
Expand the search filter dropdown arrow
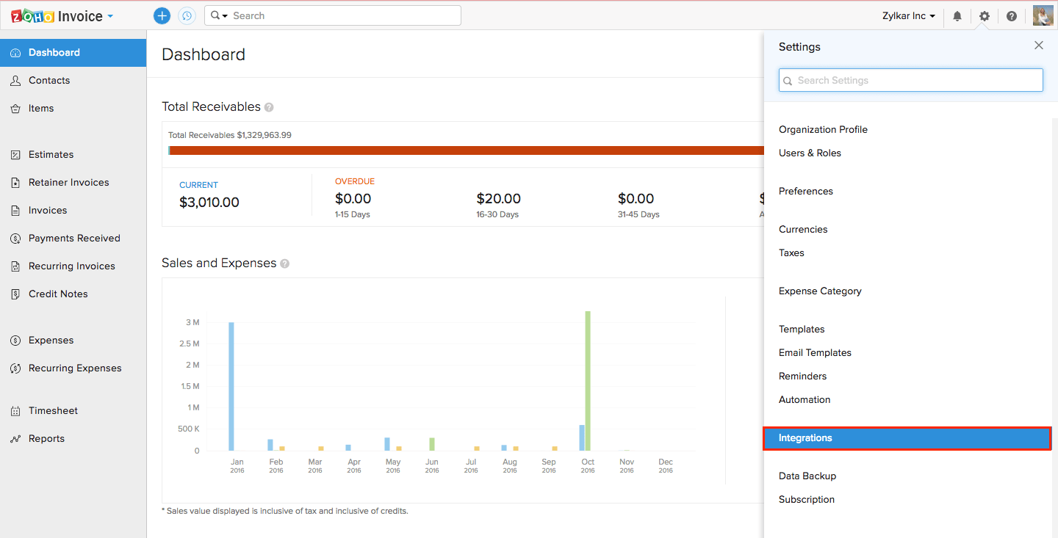tap(219, 15)
